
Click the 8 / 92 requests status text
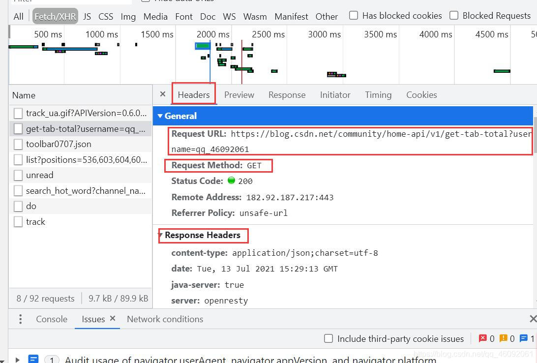coord(46,298)
